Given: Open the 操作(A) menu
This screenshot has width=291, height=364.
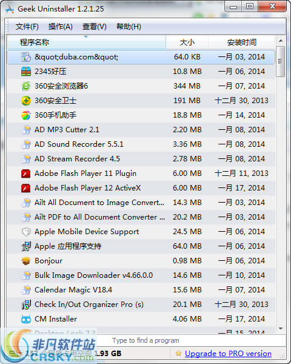Looking at the screenshot, I should (x=61, y=27).
